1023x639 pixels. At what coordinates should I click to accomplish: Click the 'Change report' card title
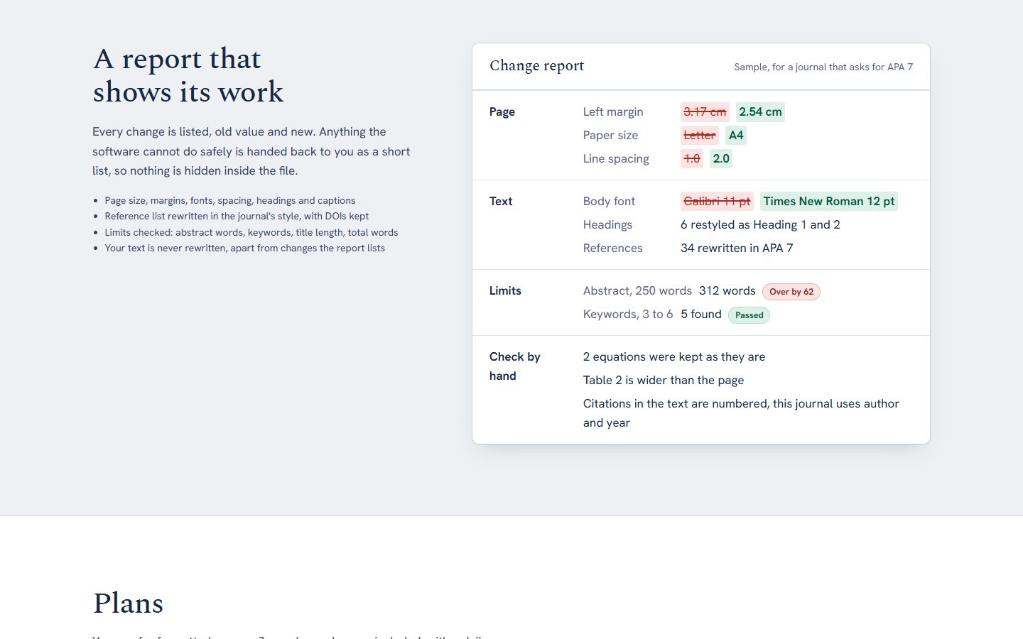[x=536, y=66]
